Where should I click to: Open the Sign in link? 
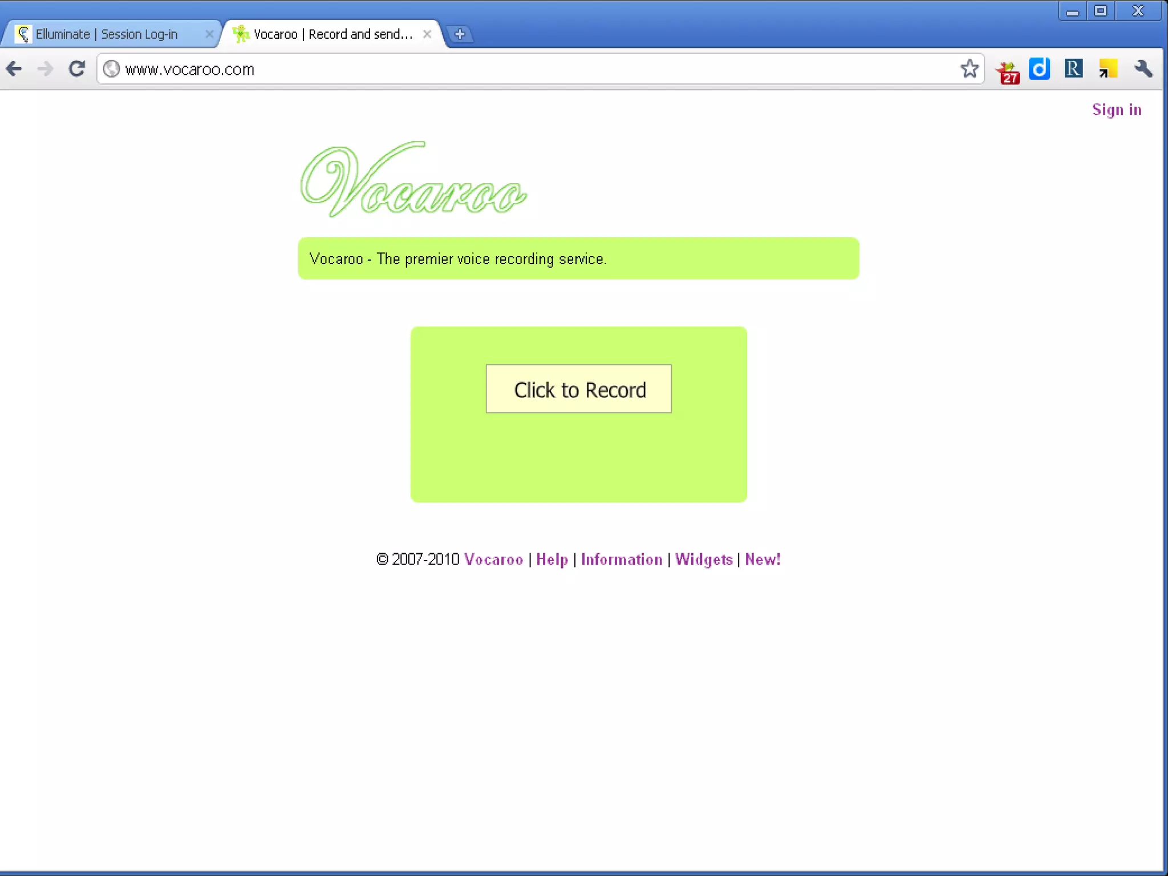[1116, 109]
